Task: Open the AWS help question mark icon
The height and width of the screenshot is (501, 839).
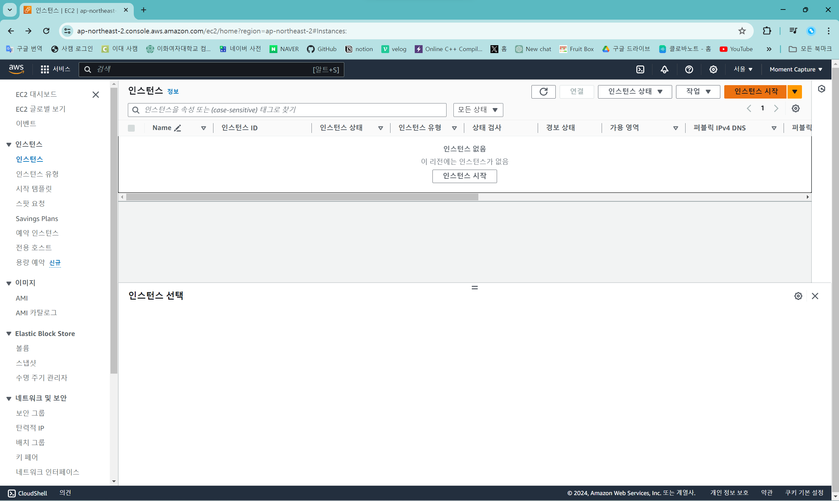Action: (689, 69)
